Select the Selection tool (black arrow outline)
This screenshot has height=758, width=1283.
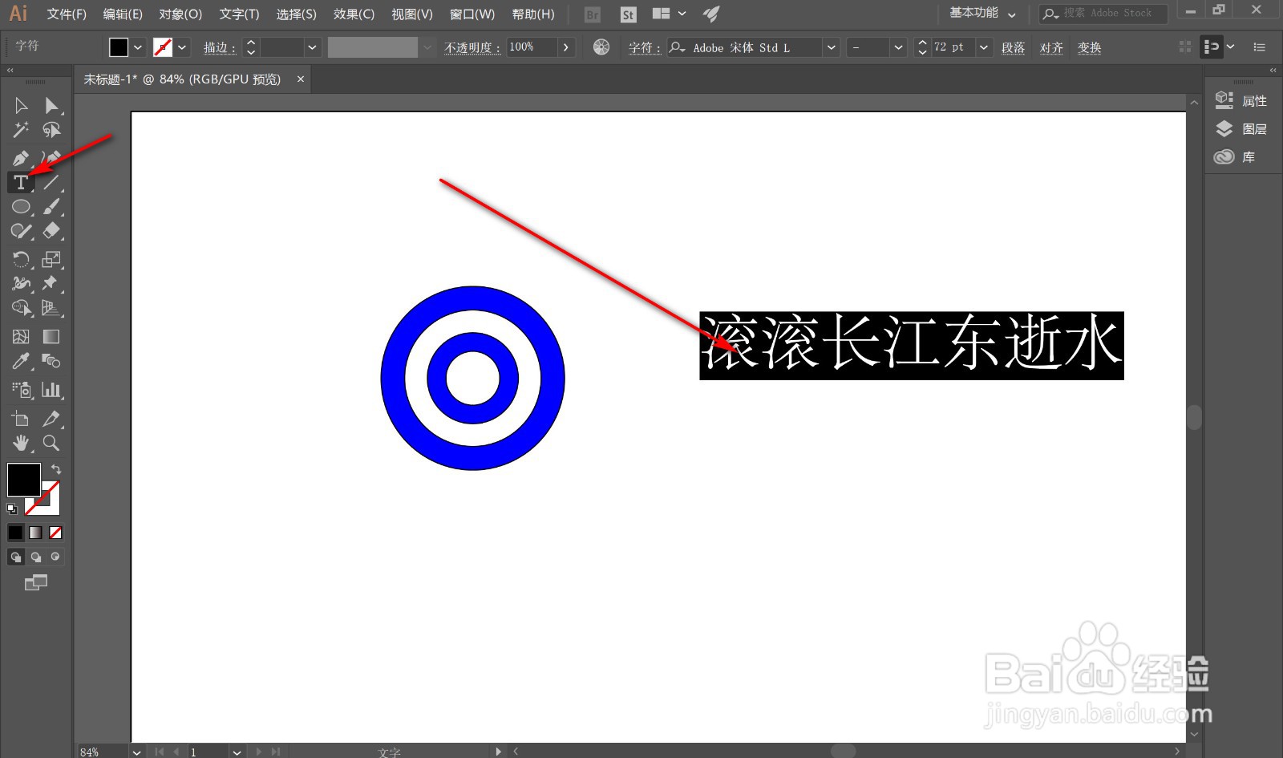(21, 106)
